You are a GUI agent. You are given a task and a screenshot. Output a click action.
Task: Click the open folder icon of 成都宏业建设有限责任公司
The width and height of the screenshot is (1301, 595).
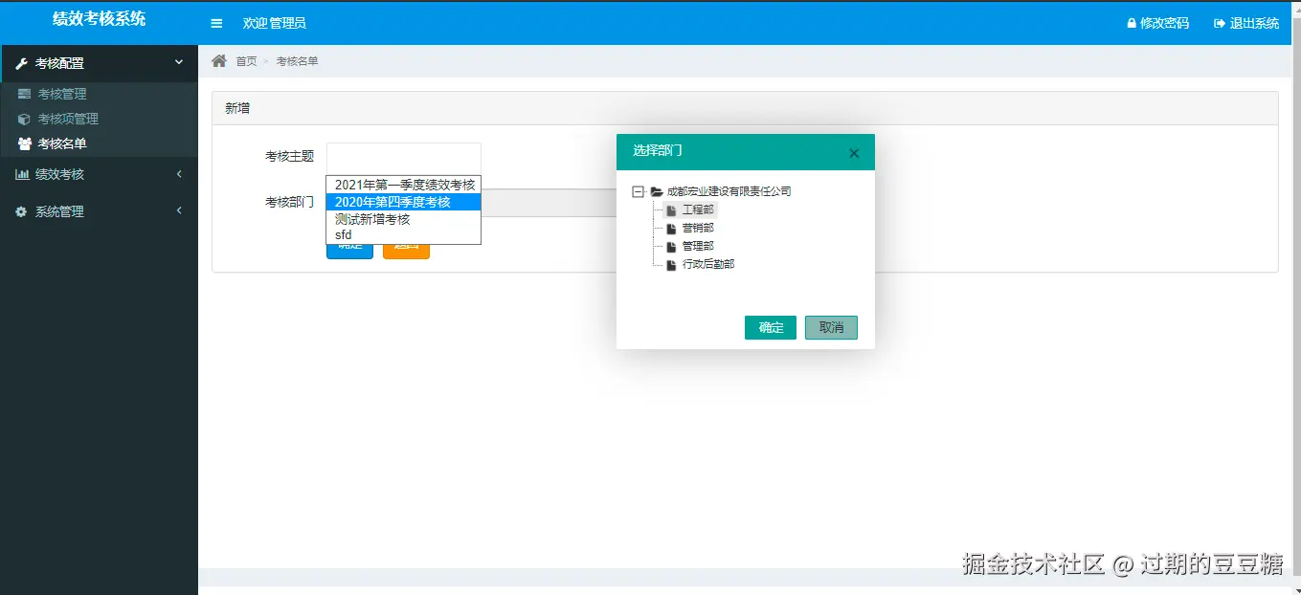[657, 191]
